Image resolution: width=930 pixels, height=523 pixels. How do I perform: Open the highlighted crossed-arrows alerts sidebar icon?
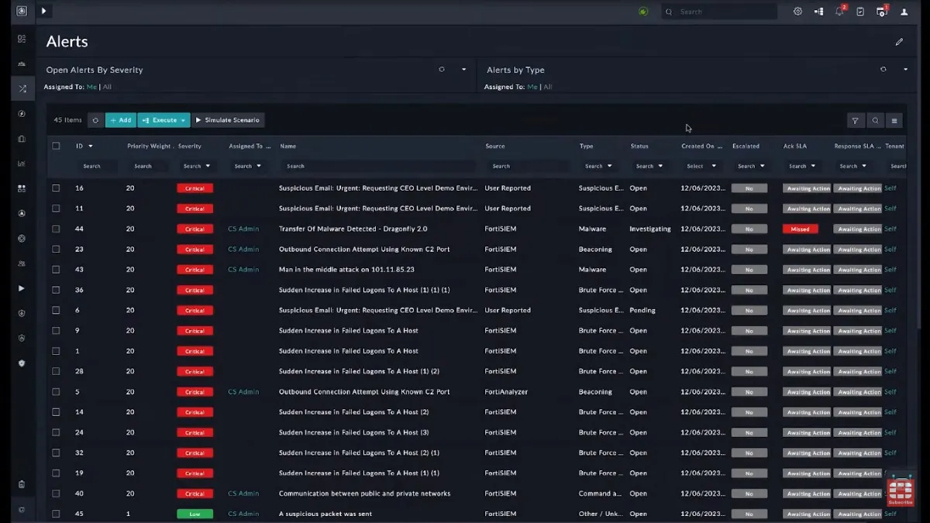[22, 89]
